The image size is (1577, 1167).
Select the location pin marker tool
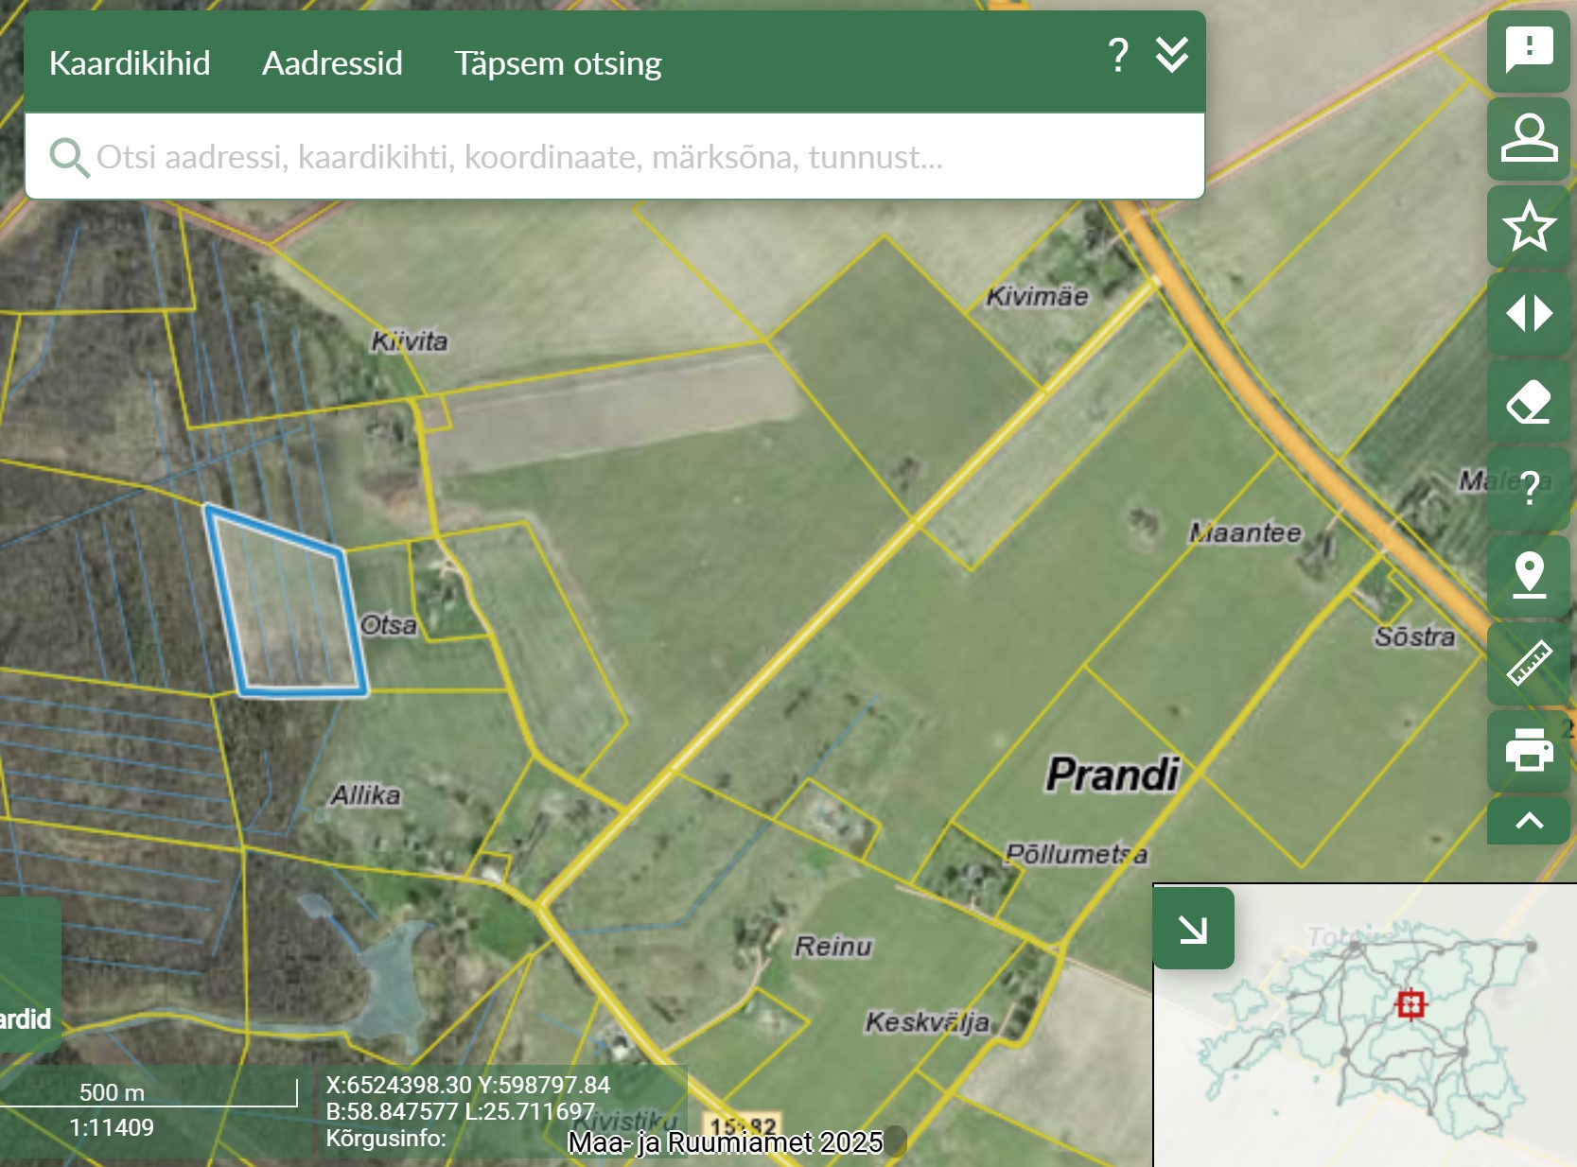click(1528, 576)
